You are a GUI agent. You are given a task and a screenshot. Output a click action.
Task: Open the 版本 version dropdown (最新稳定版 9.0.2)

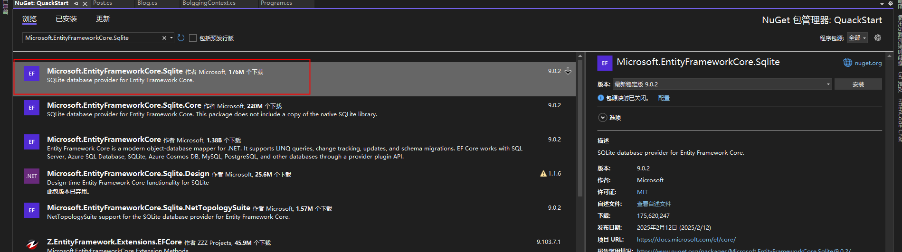click(x=722, y=84)
